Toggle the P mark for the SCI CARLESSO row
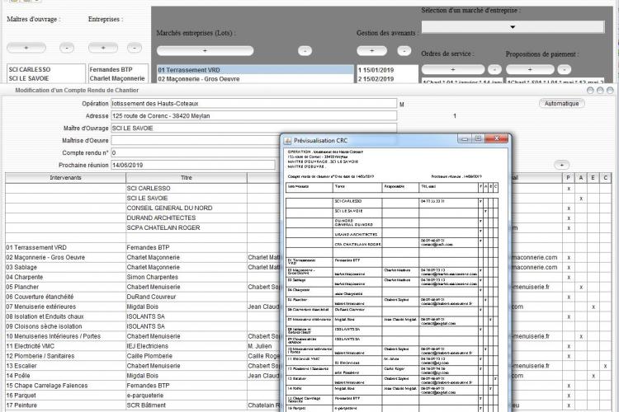 pyautogui.click(x=569, y=189)
